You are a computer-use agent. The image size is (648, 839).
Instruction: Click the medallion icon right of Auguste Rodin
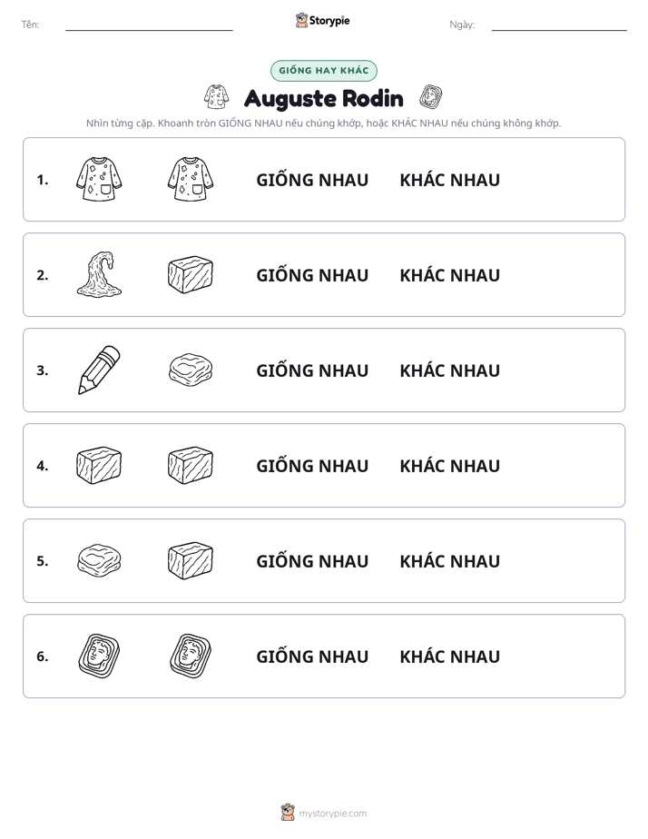pos(430,97)
